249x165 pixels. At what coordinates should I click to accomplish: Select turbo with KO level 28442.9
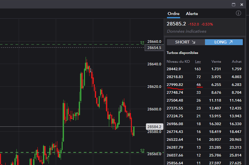click(x=174, y=69)
